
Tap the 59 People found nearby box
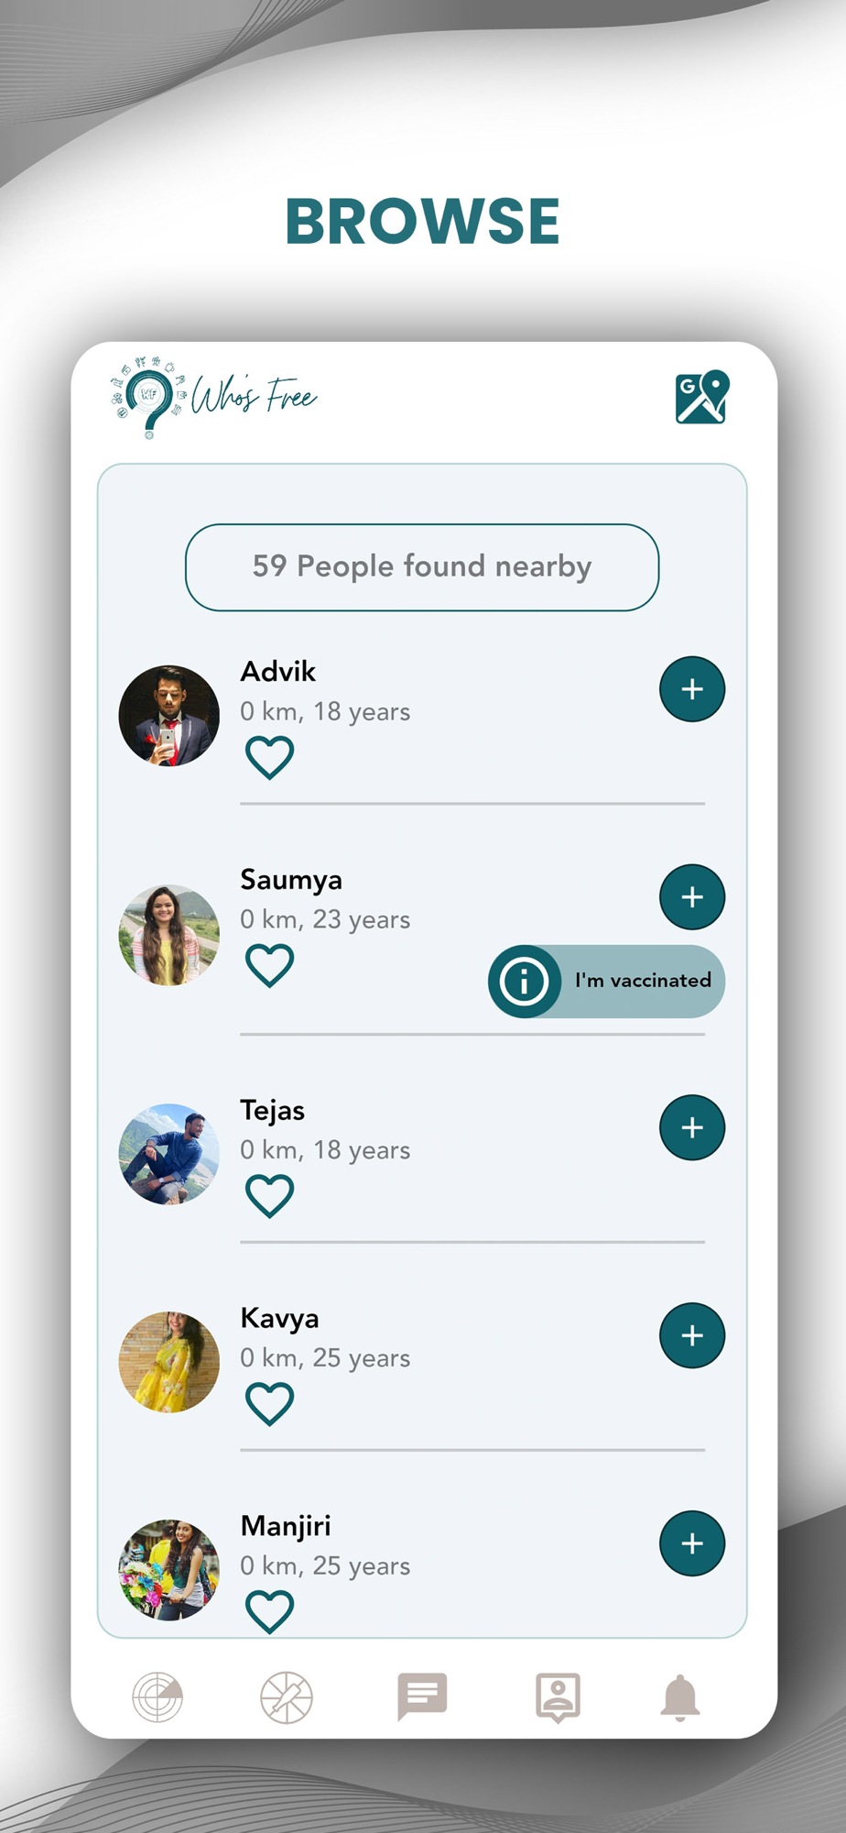422,567
